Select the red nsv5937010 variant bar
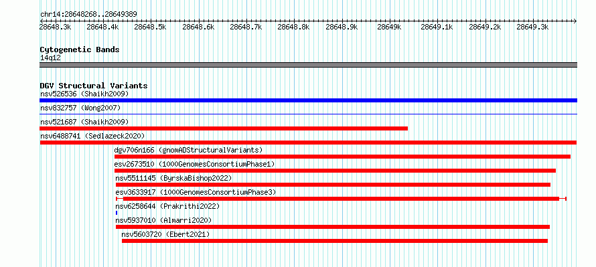The height and width of the screenshot is (267, 596). coord(333,227)
